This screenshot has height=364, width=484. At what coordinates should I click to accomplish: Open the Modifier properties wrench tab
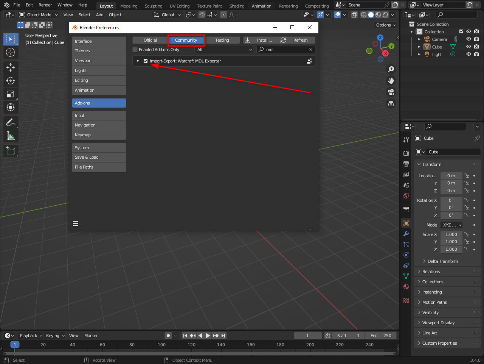[x=406, y=234]
